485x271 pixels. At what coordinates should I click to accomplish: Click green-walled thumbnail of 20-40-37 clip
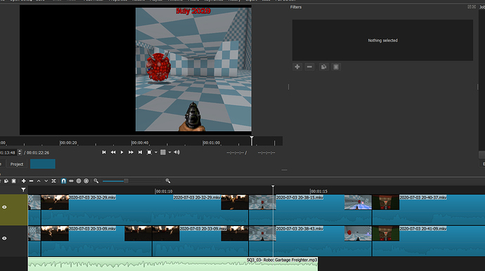click(x=386, y=202)
